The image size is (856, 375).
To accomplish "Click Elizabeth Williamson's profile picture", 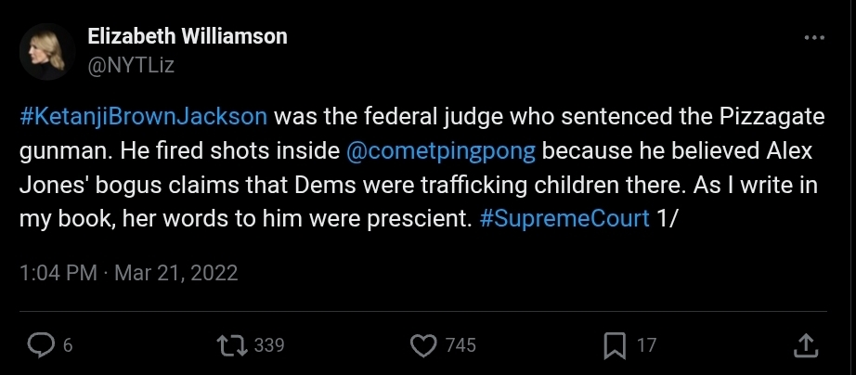I will click(x=47, y=51).
